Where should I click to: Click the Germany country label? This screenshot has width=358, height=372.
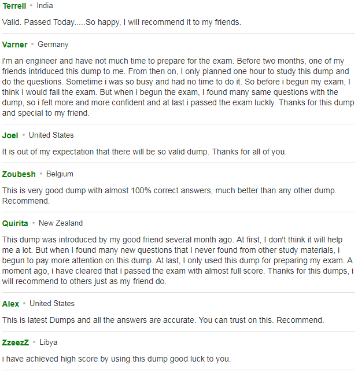(x=53, y=45)
